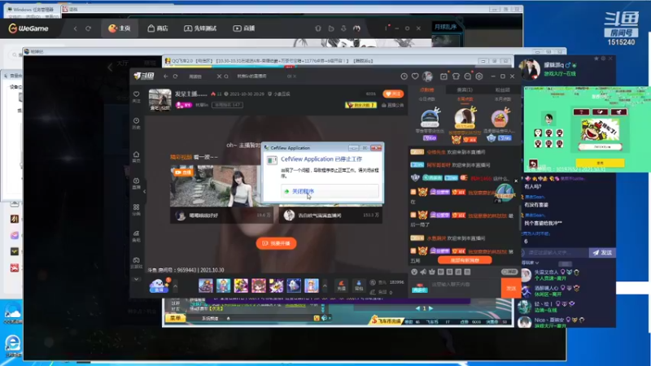
Task: Go back in the Douyu client
Action: tap(166, 76)
